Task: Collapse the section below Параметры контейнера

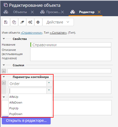Action: click(x=4, y=97)
